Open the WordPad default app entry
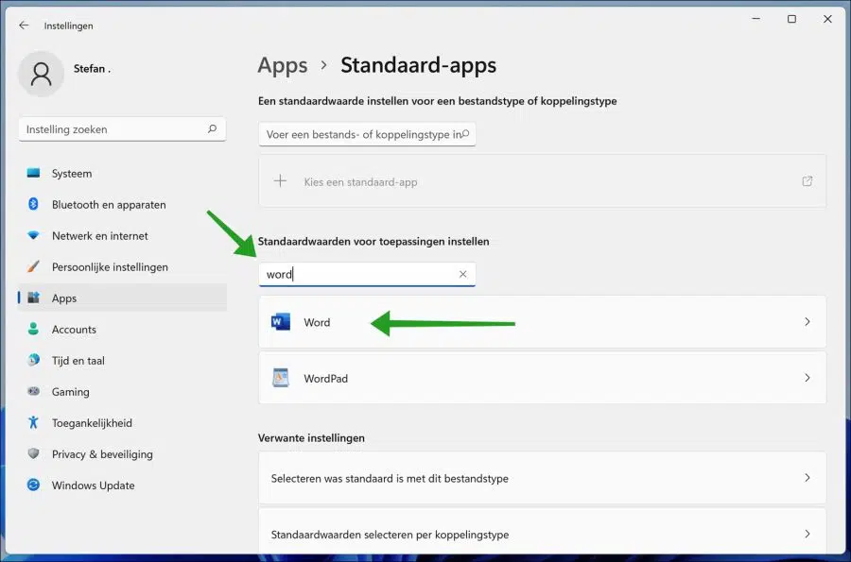 click(542, 378)
